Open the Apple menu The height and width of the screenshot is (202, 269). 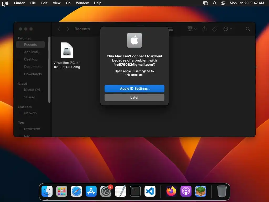7,3
